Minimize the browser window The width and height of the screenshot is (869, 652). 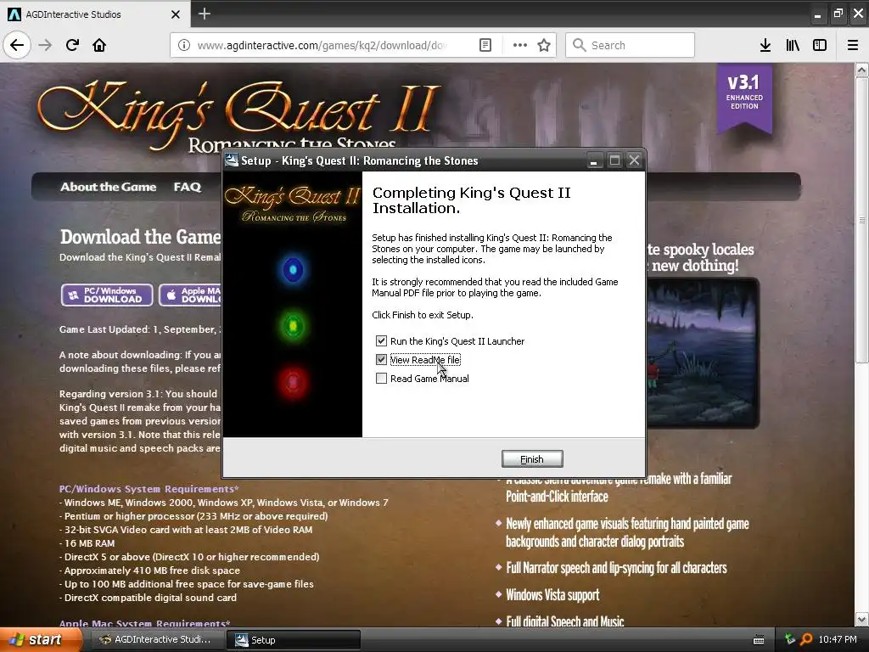point(817,14)
